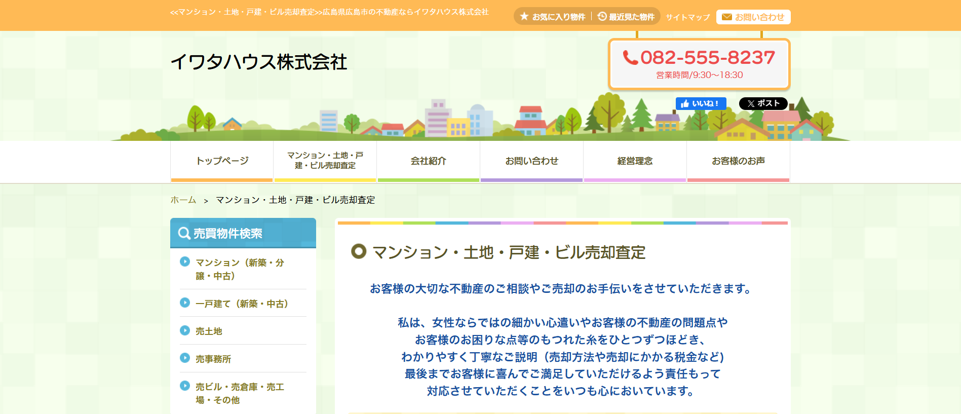The image size is (961, 414).
Task: Open the お問い合わせ navigation tab
Action: 532,161
